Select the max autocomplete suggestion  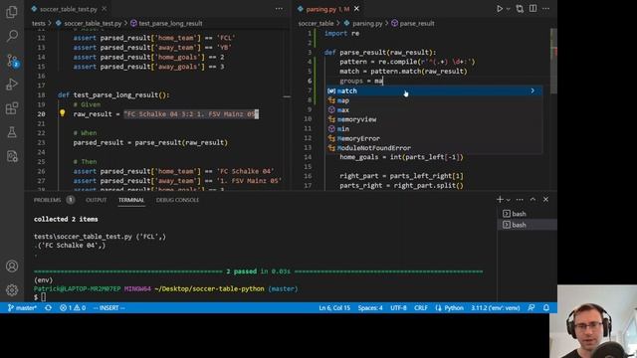(435, 110)
